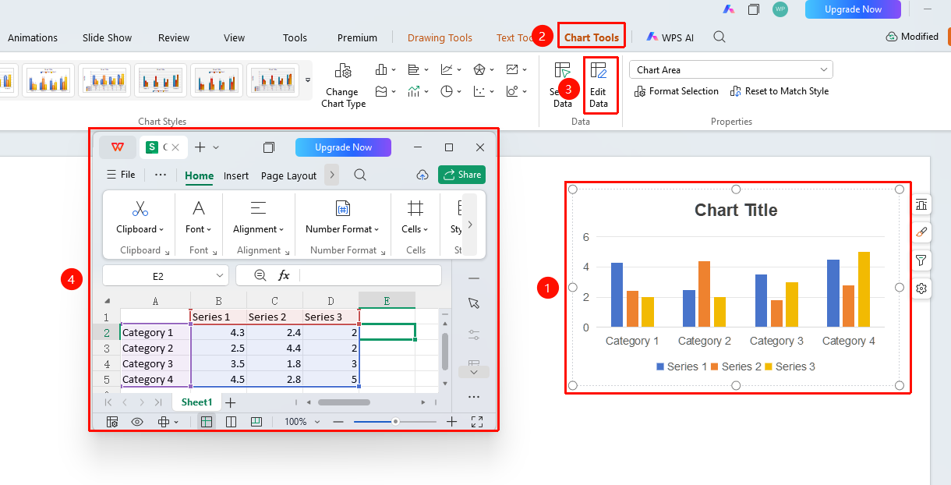This screenshot has width=951, height=485.
Task: Click Format Selection in Properties group
Action: (x=676, y=91)
